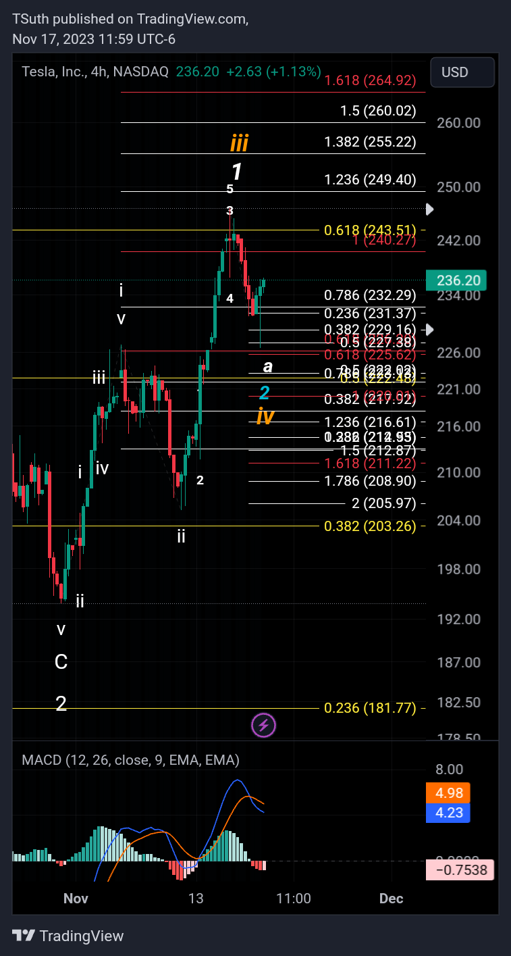This screenshot has width=511, height=956.
Task: Click the 260.00 price axis tick
Action: point(458,123)
